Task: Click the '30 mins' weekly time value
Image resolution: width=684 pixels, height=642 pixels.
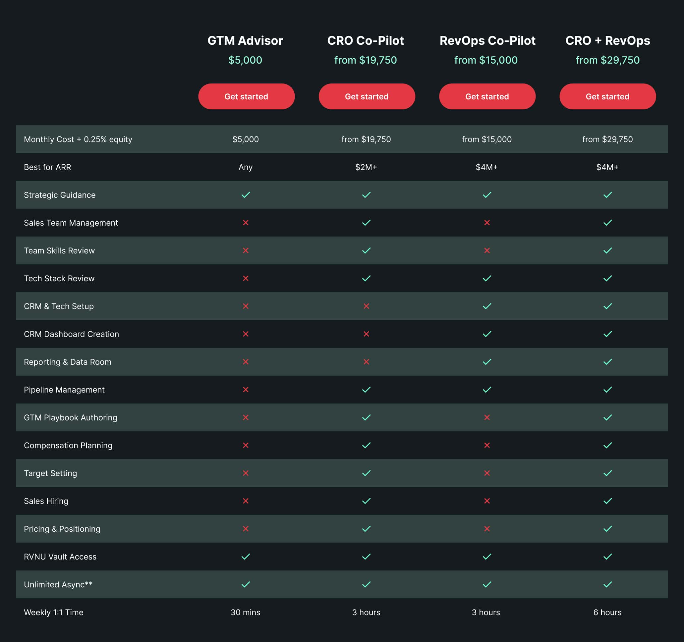Action: tap(246, 613)
